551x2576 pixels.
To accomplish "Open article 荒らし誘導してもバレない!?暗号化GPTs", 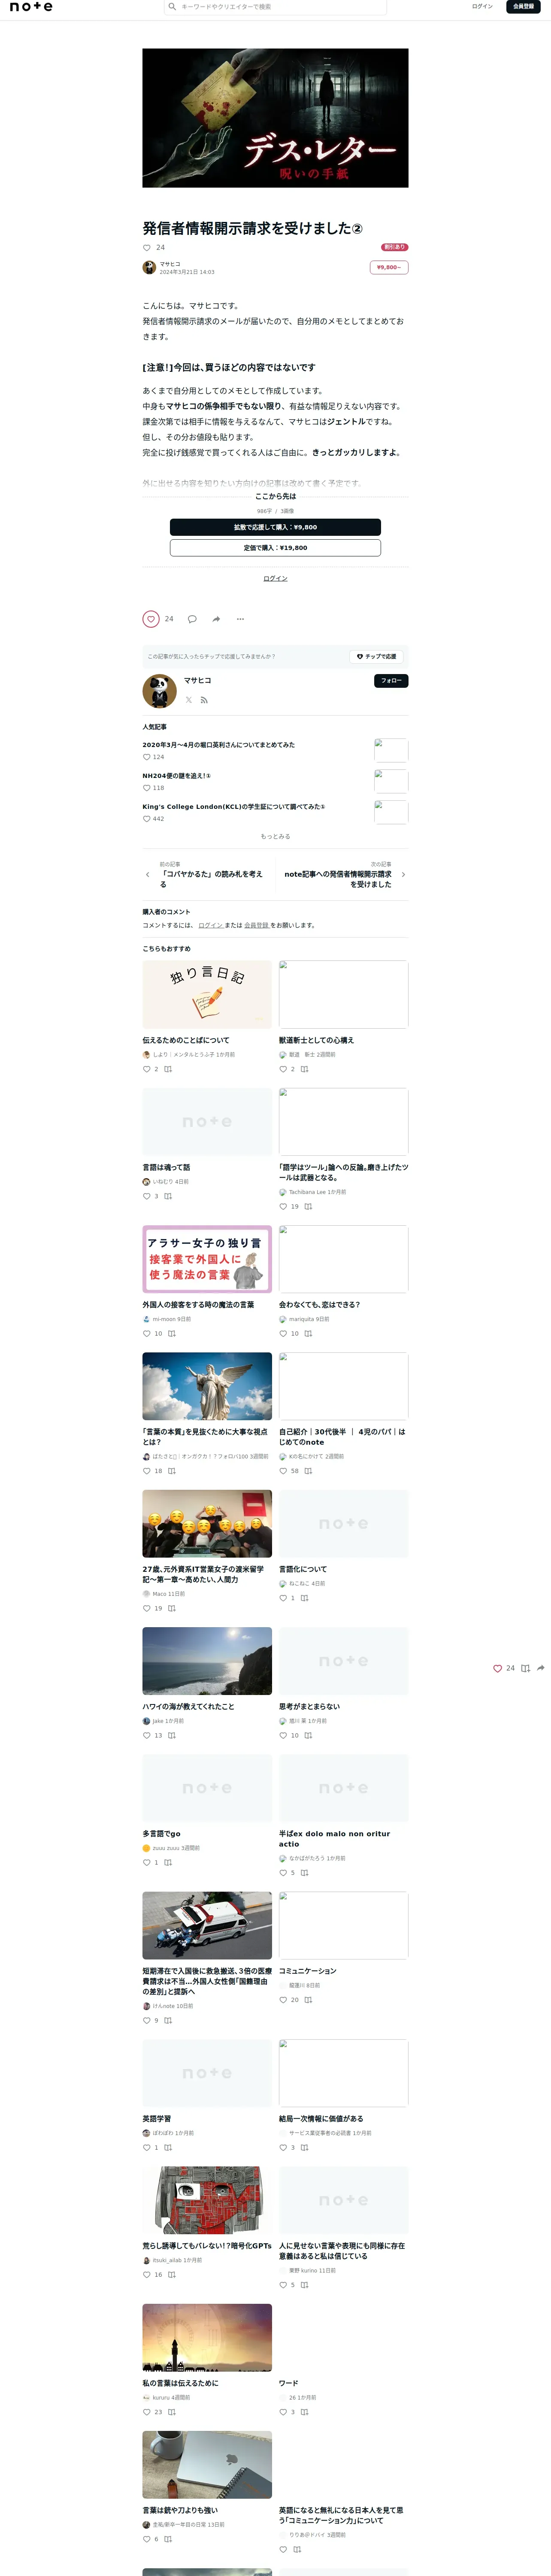I will tap(207, 2245).
